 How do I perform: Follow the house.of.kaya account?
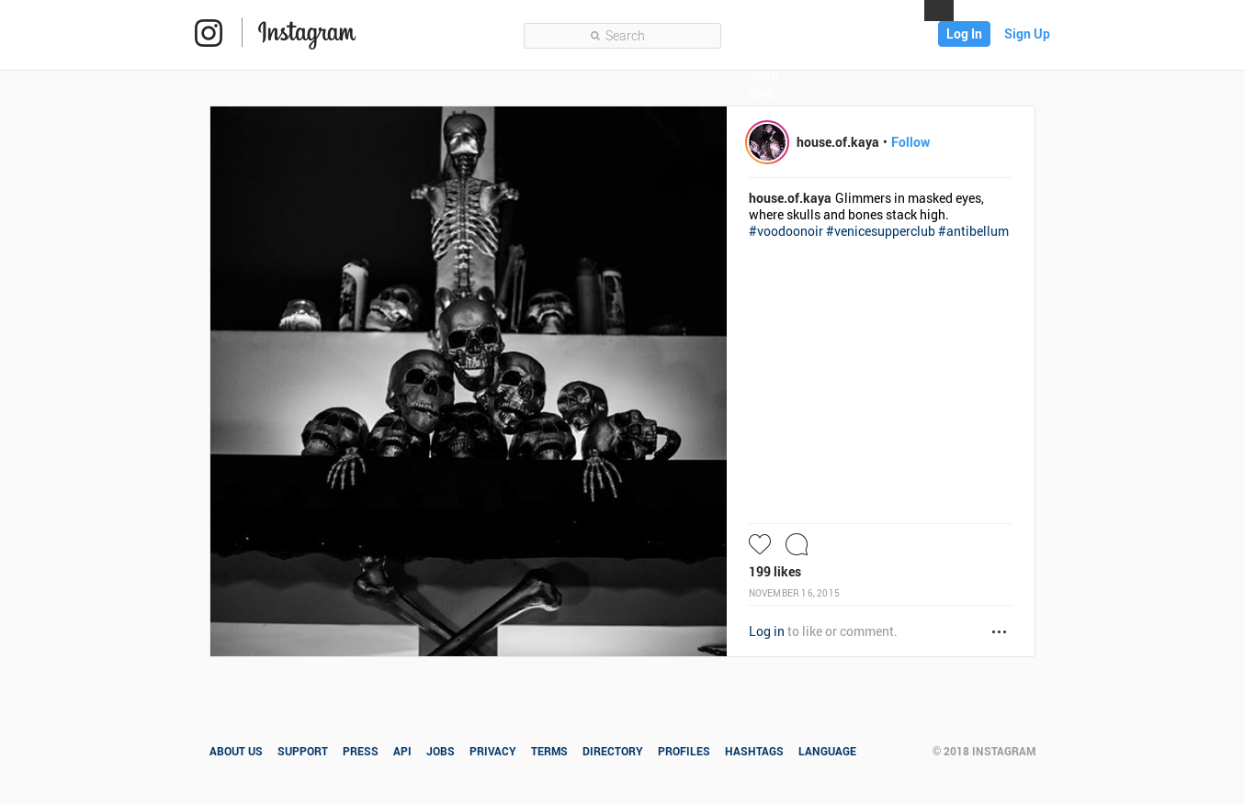(x=910, y=142)
